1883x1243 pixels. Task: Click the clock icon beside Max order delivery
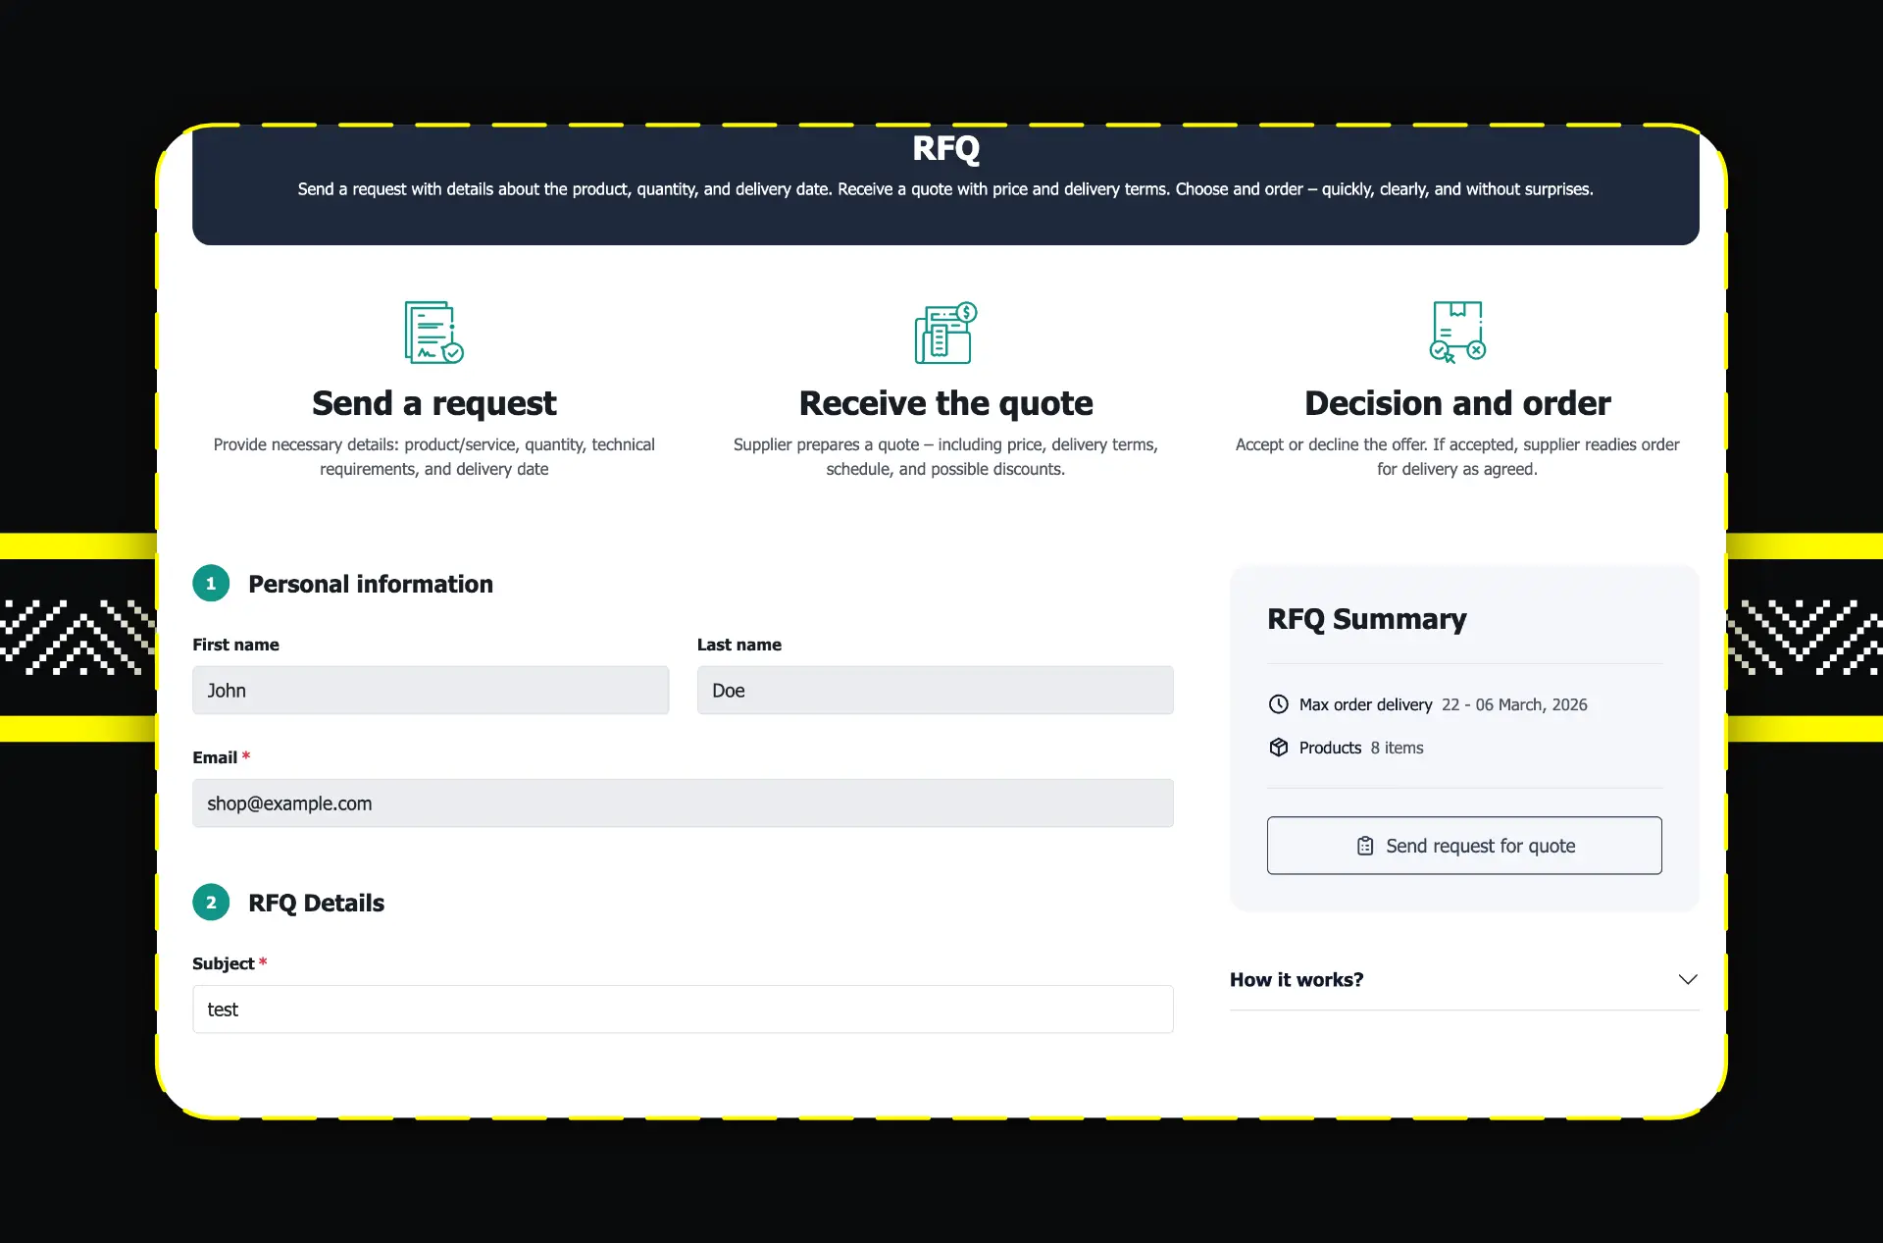coord(1278,704)
